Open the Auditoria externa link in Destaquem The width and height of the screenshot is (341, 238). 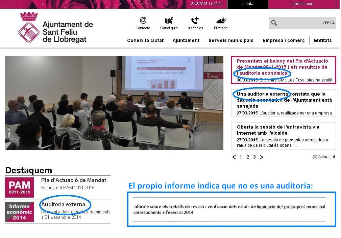[63, 204]
